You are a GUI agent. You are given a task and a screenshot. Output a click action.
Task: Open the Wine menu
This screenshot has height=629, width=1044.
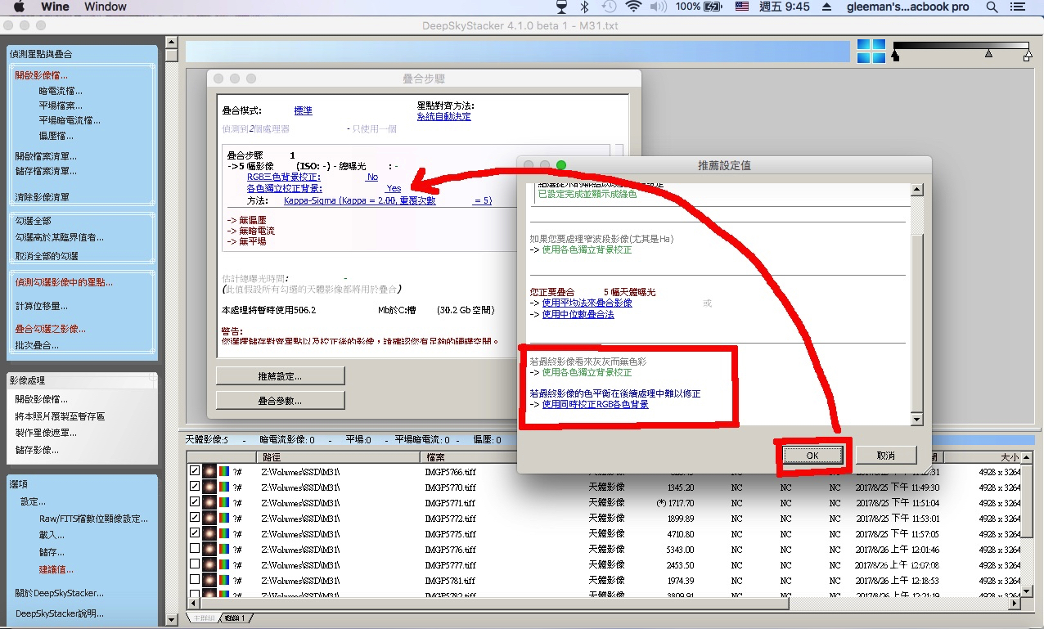(53, 7)
